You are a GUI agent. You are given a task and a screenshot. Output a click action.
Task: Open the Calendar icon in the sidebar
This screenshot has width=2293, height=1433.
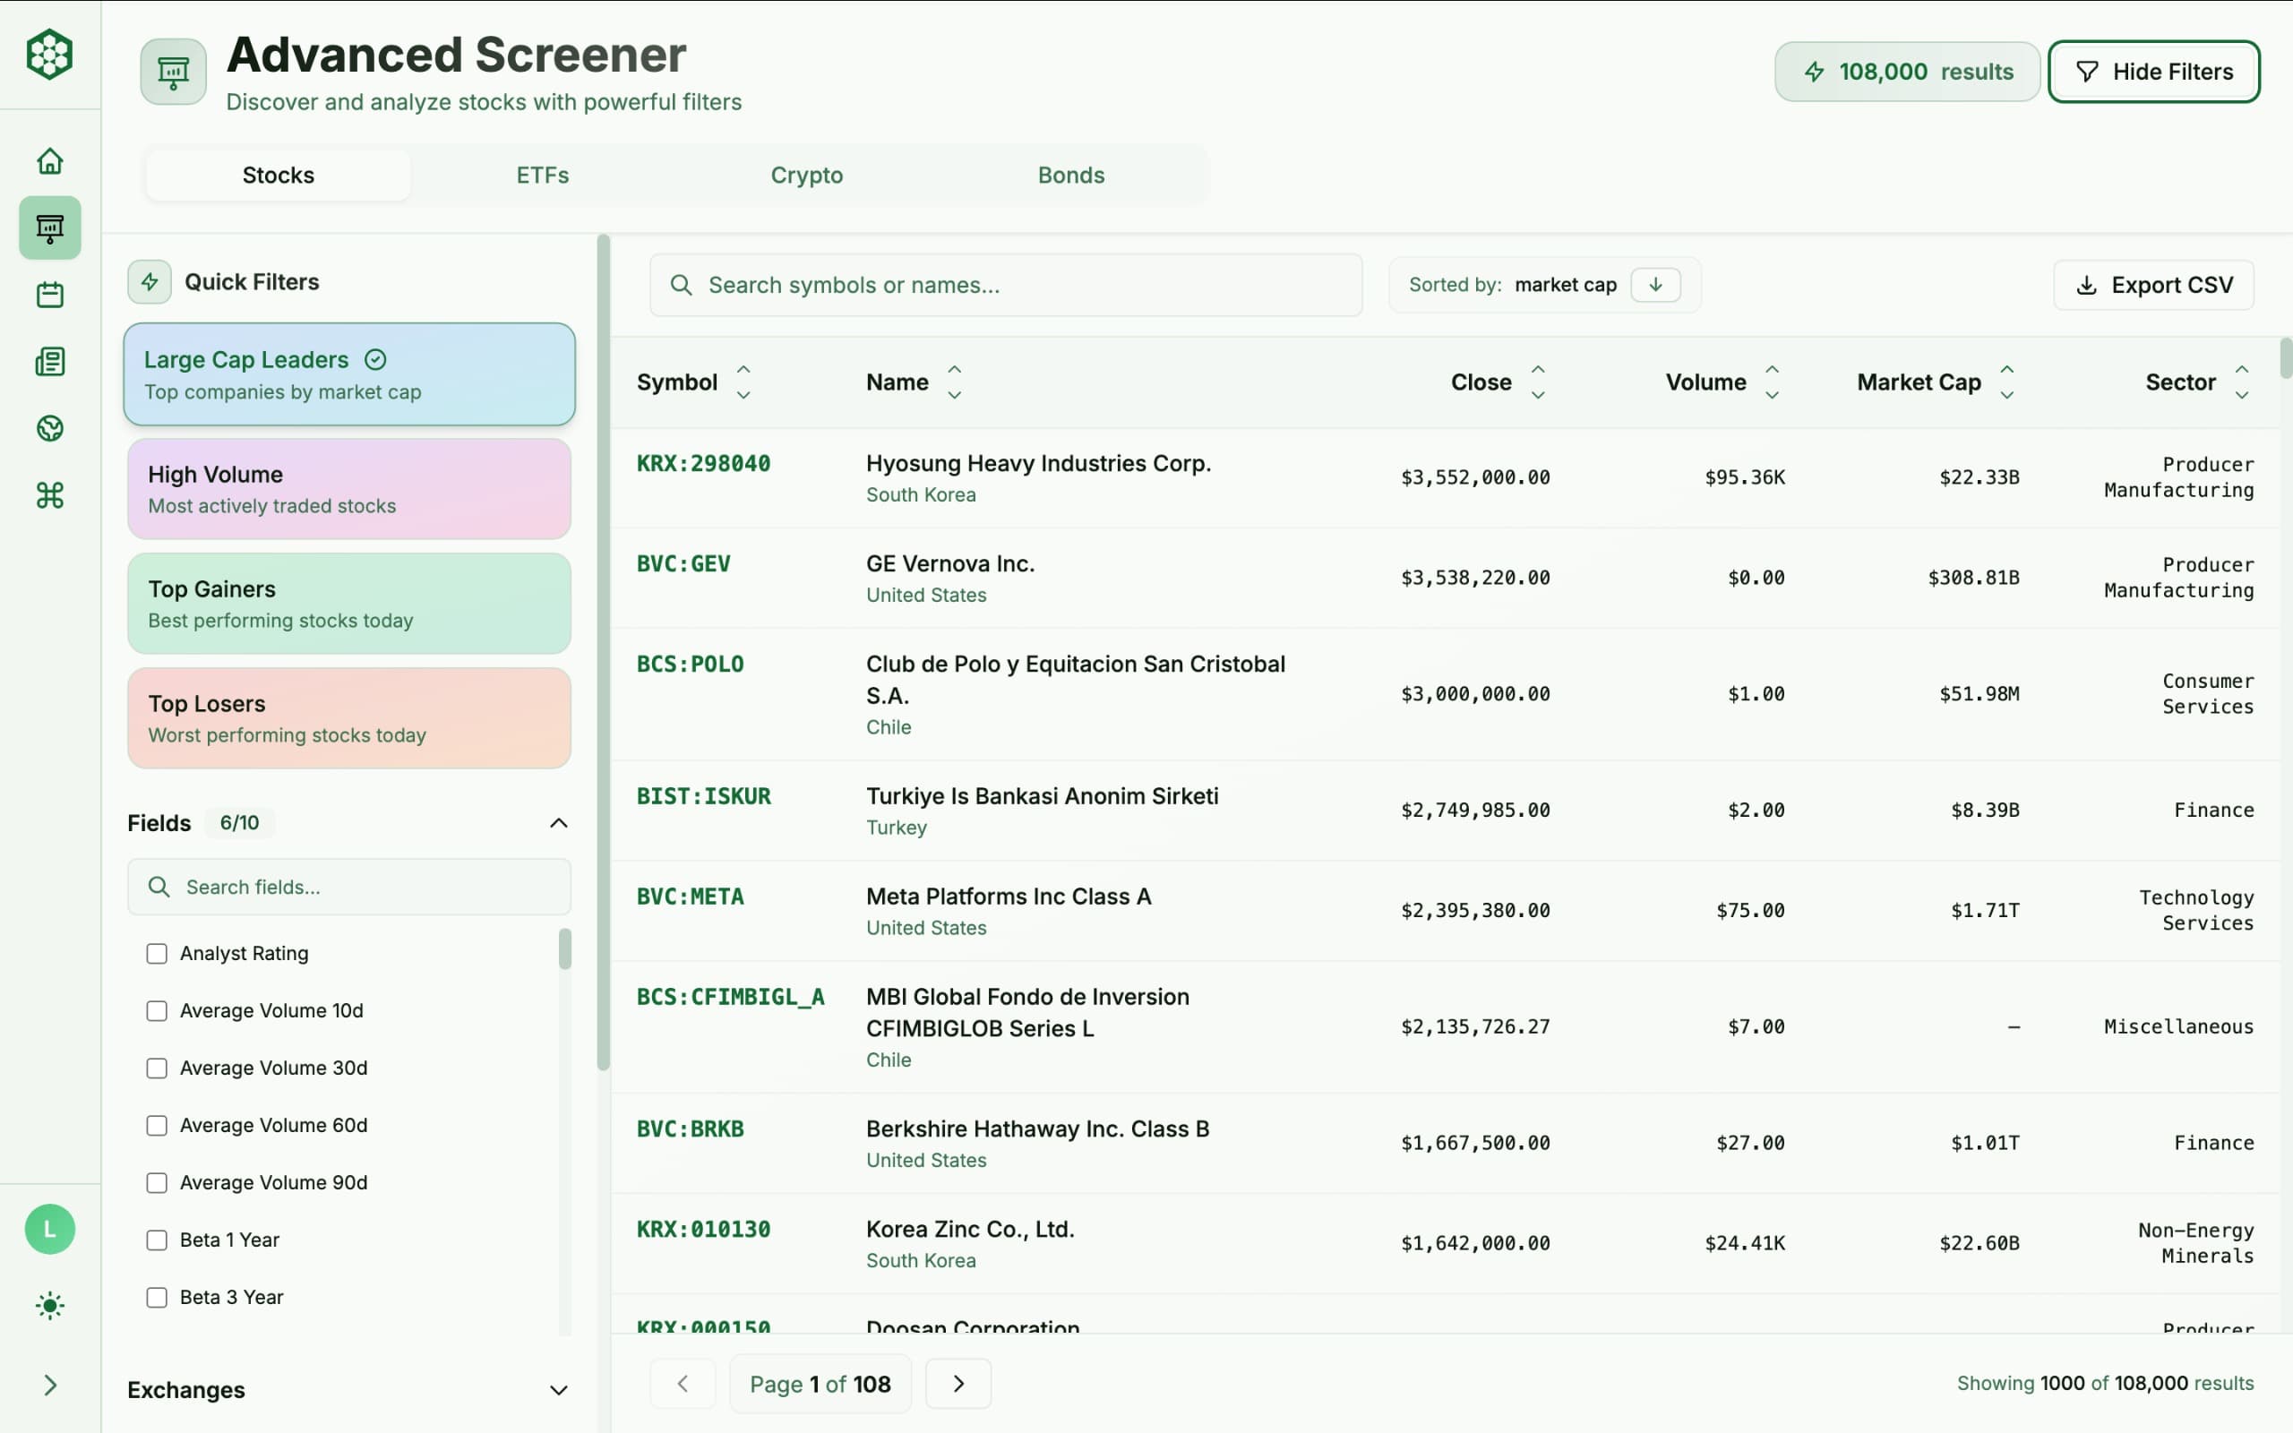click(x=49, y=295)
